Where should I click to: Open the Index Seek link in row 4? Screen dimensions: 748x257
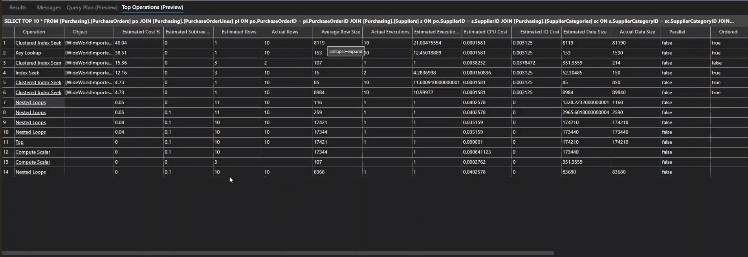[27, 73]
